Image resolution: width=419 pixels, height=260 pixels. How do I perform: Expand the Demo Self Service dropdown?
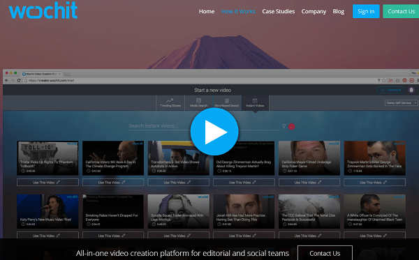pos(401,102)
